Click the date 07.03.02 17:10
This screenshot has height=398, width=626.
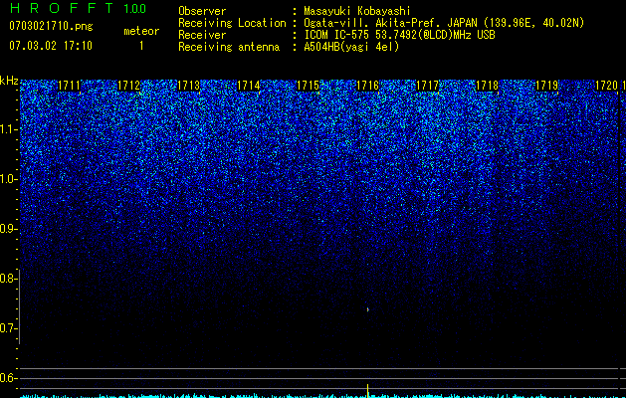(51, 46)
